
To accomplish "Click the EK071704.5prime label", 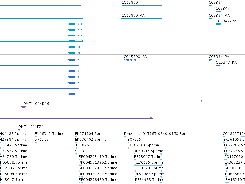I will (91, 134).
